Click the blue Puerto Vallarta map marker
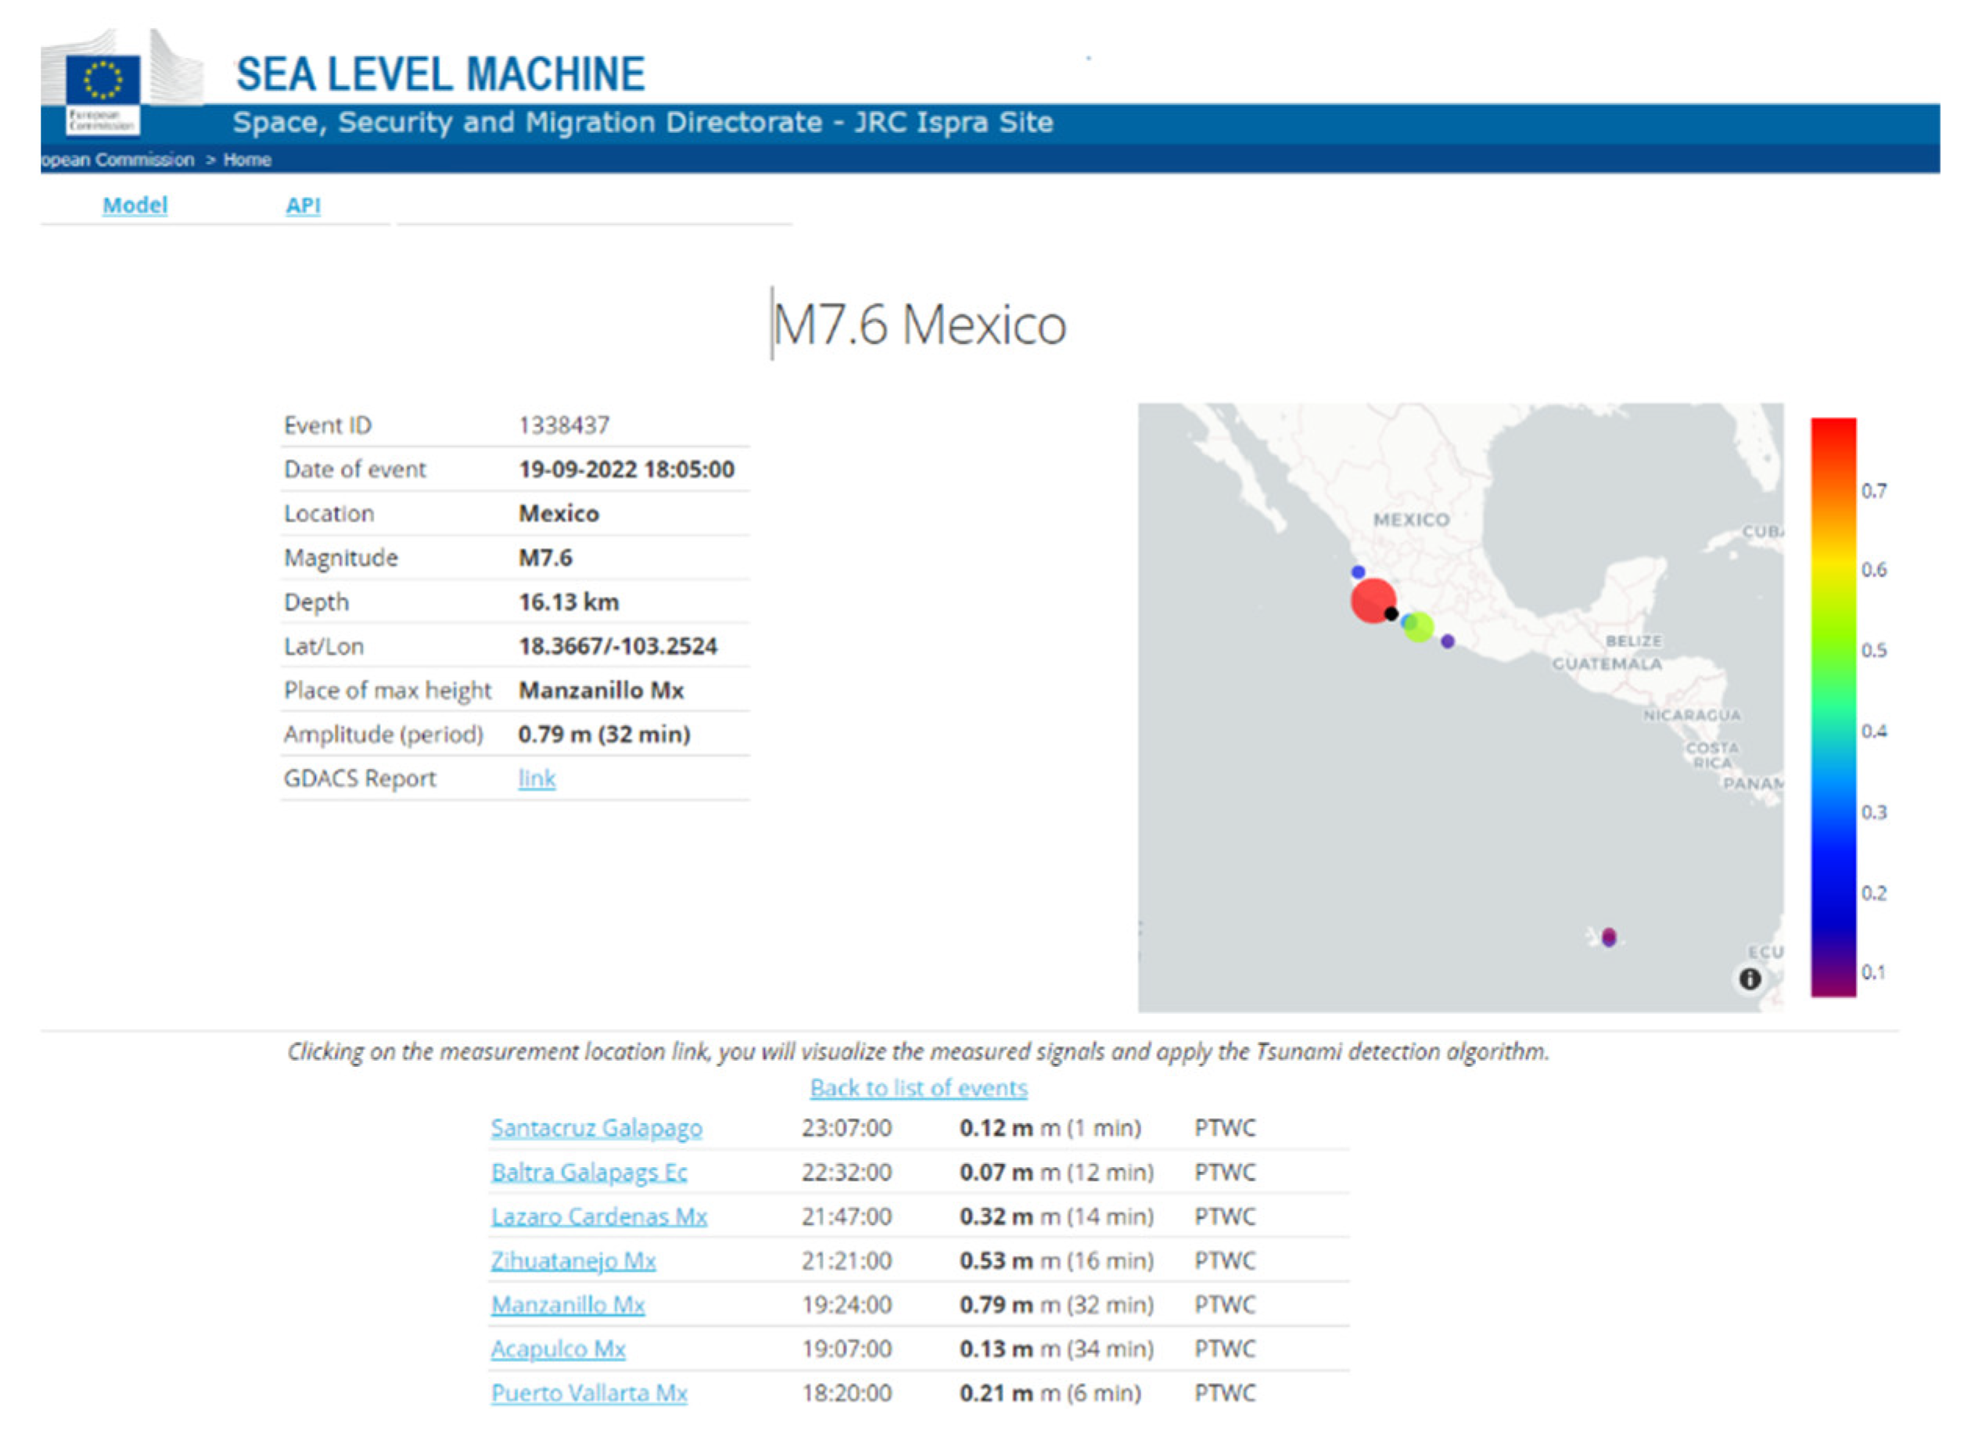The image size is (1982, 1433). click(x=1357, y=573)
